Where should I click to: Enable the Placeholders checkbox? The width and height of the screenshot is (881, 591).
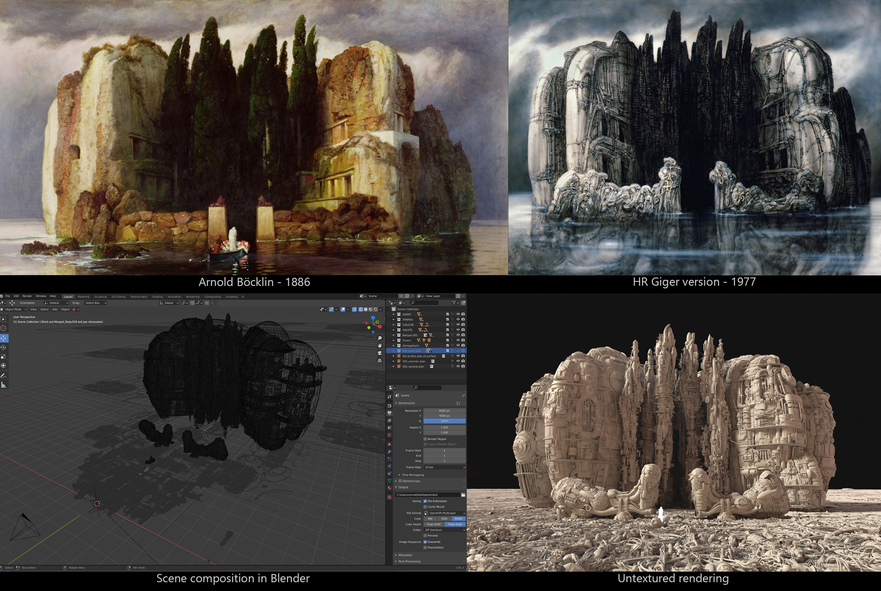(425, 548)
